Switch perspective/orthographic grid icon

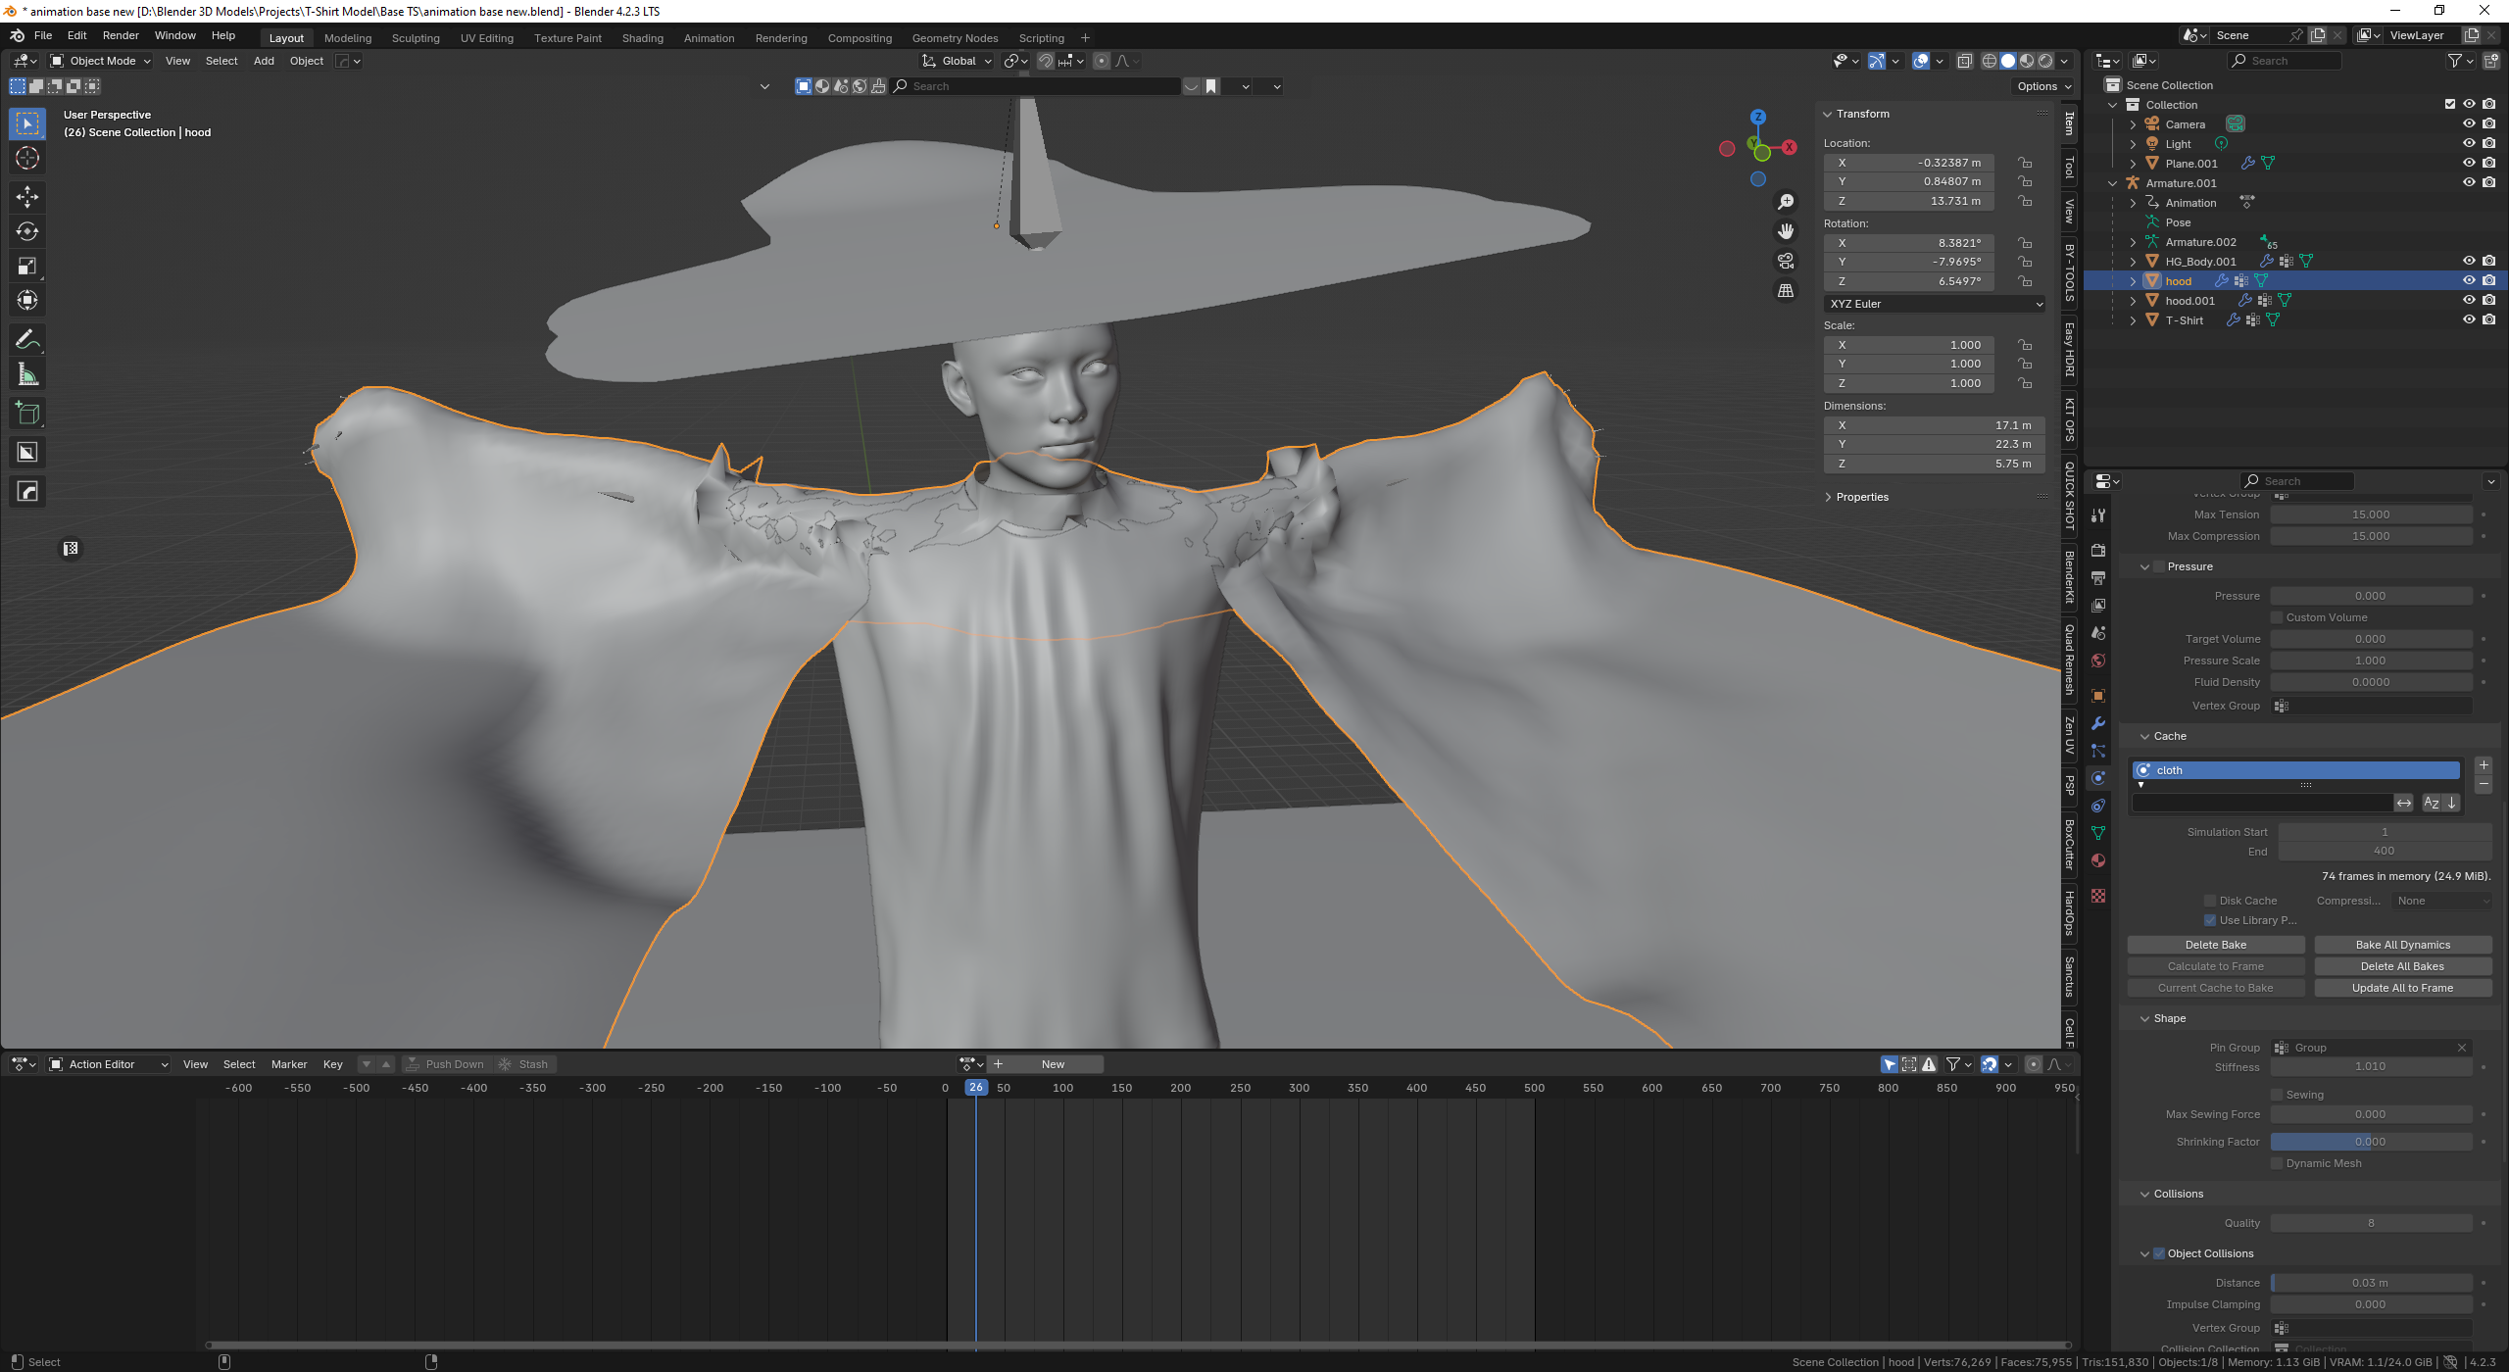pos(1786,291)
